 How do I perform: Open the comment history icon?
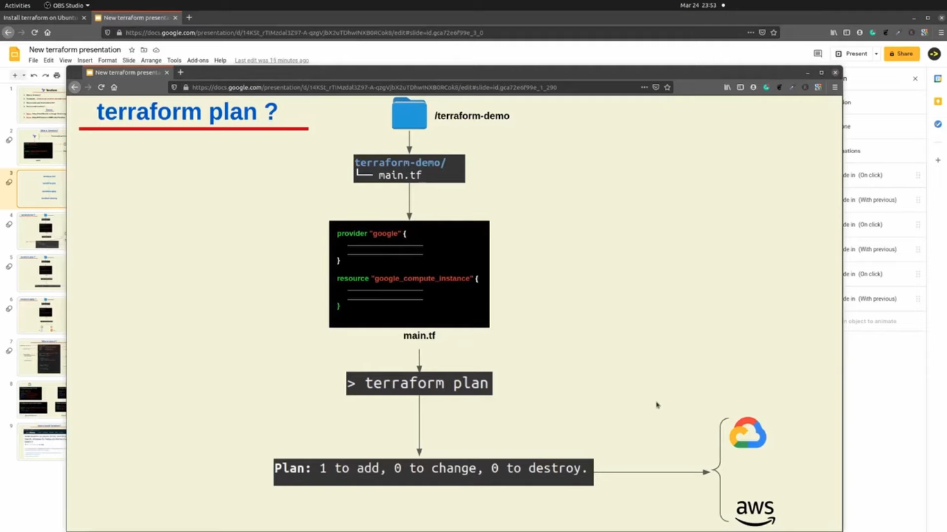click(817, 53)
